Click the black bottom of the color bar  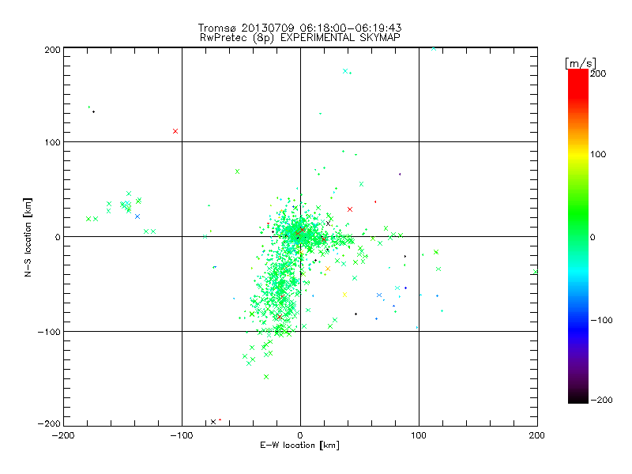coord(578,397)
